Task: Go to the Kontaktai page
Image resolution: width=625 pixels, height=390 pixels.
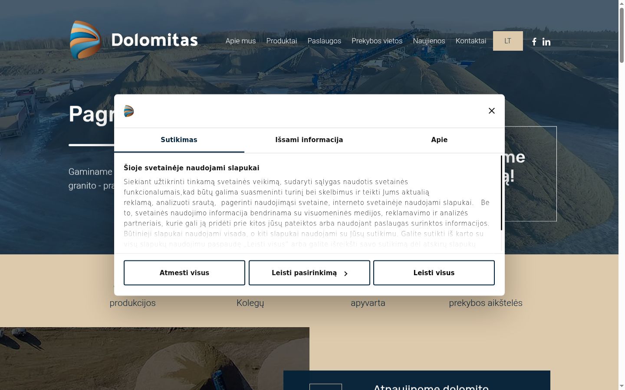Action: point(471,41)
